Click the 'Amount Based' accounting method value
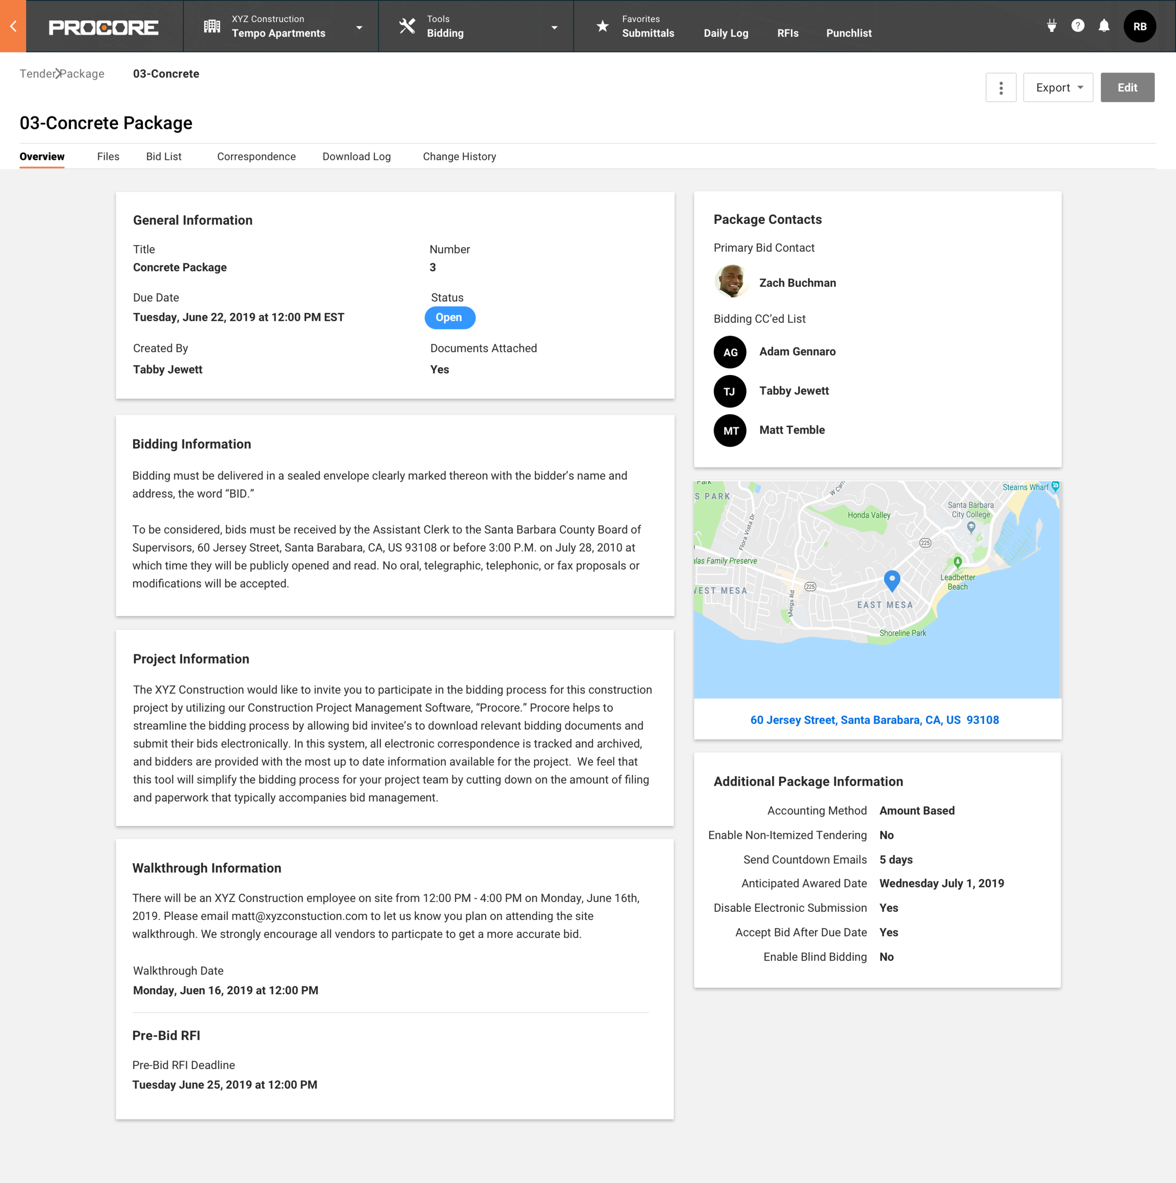This screenshot has height=1183, width=1176. tap(917, 811)
